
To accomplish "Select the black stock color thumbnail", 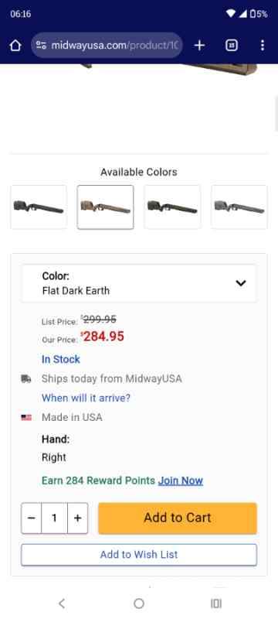I will pos(39,207).
